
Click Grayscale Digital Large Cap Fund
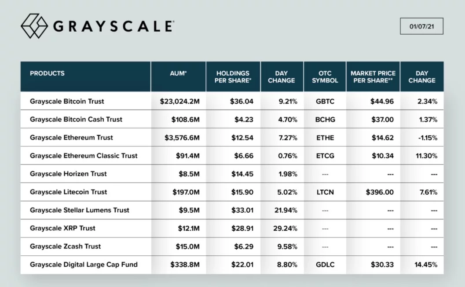click(x=84, y=265)
